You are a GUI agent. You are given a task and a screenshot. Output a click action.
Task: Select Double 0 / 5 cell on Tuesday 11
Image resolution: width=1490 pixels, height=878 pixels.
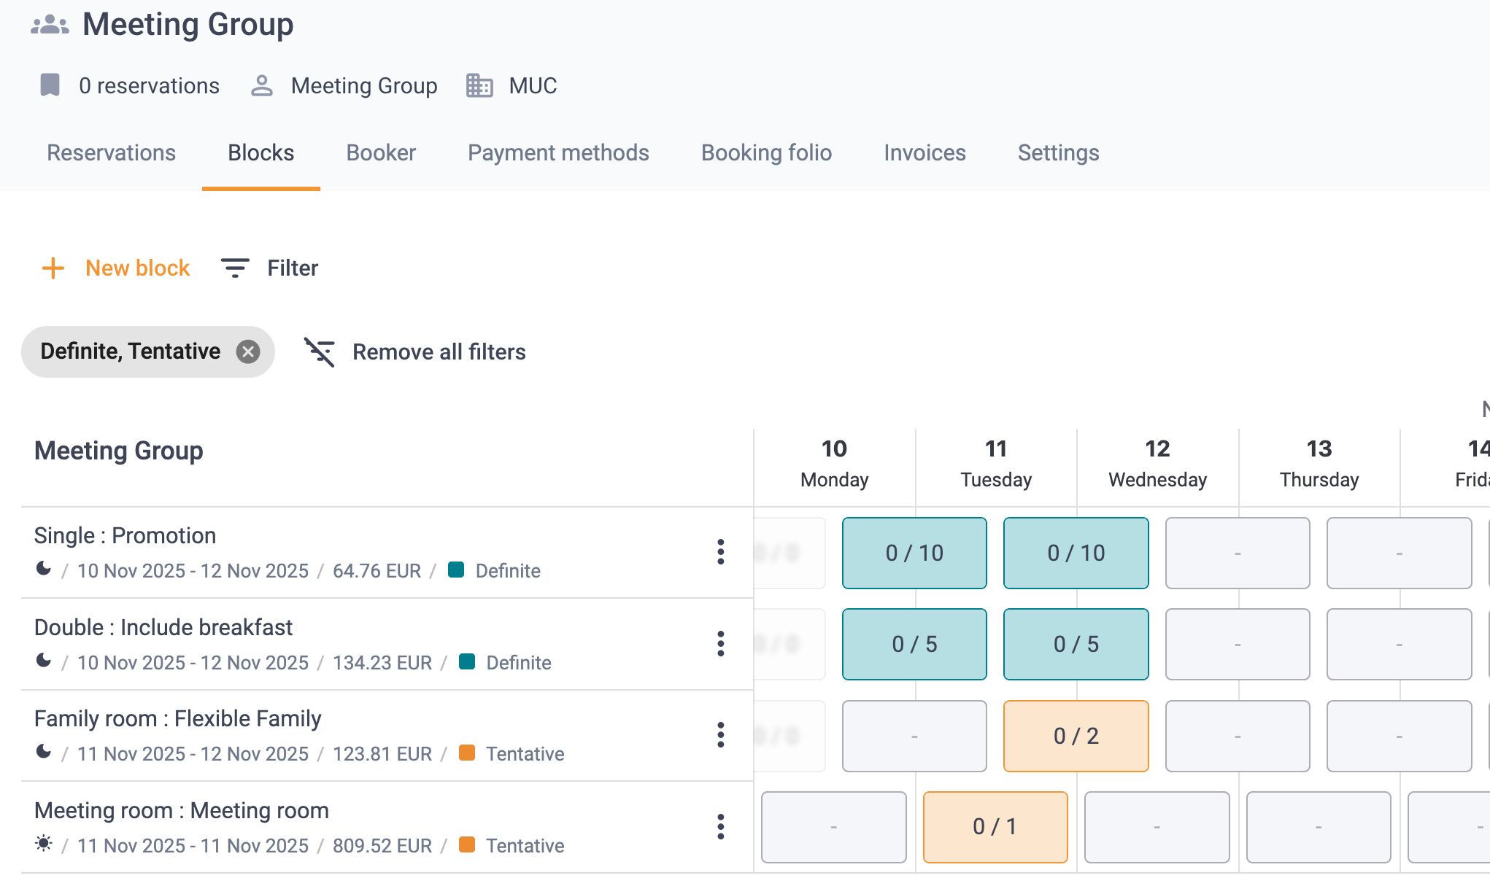[1076, 645]
